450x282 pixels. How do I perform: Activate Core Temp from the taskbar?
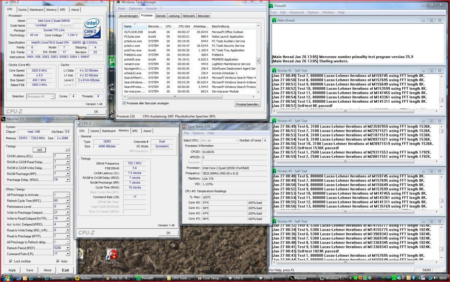(210, 278)
